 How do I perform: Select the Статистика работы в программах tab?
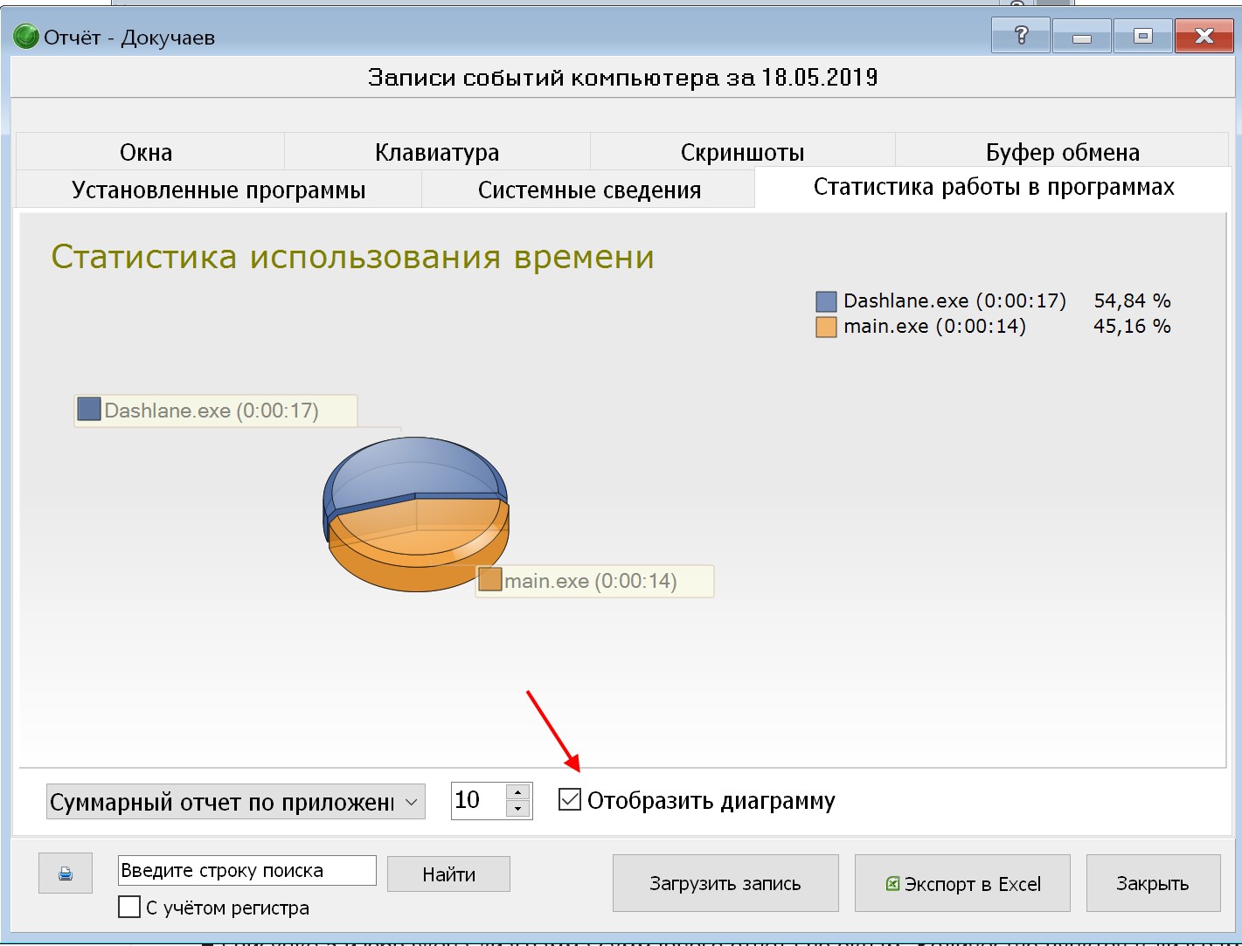pos(994,187)
